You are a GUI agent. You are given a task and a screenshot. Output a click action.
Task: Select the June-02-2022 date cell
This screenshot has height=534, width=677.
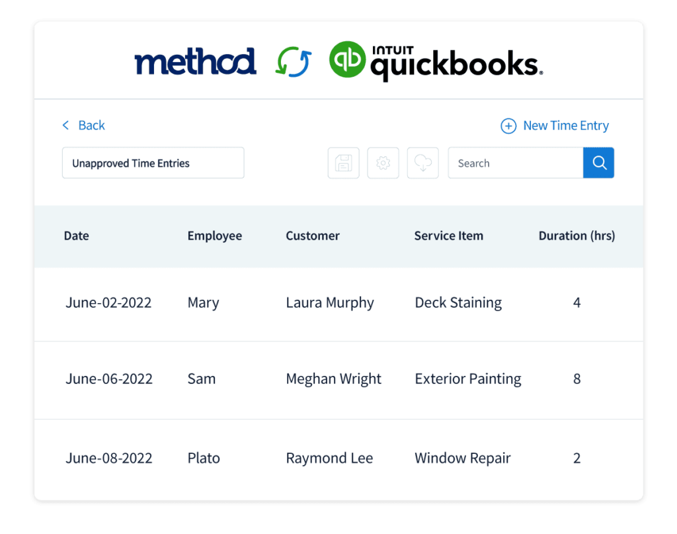(x=108, y=302)
